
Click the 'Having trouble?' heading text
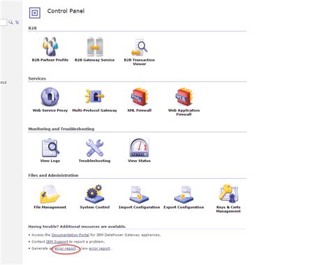(x=77, y=227)
